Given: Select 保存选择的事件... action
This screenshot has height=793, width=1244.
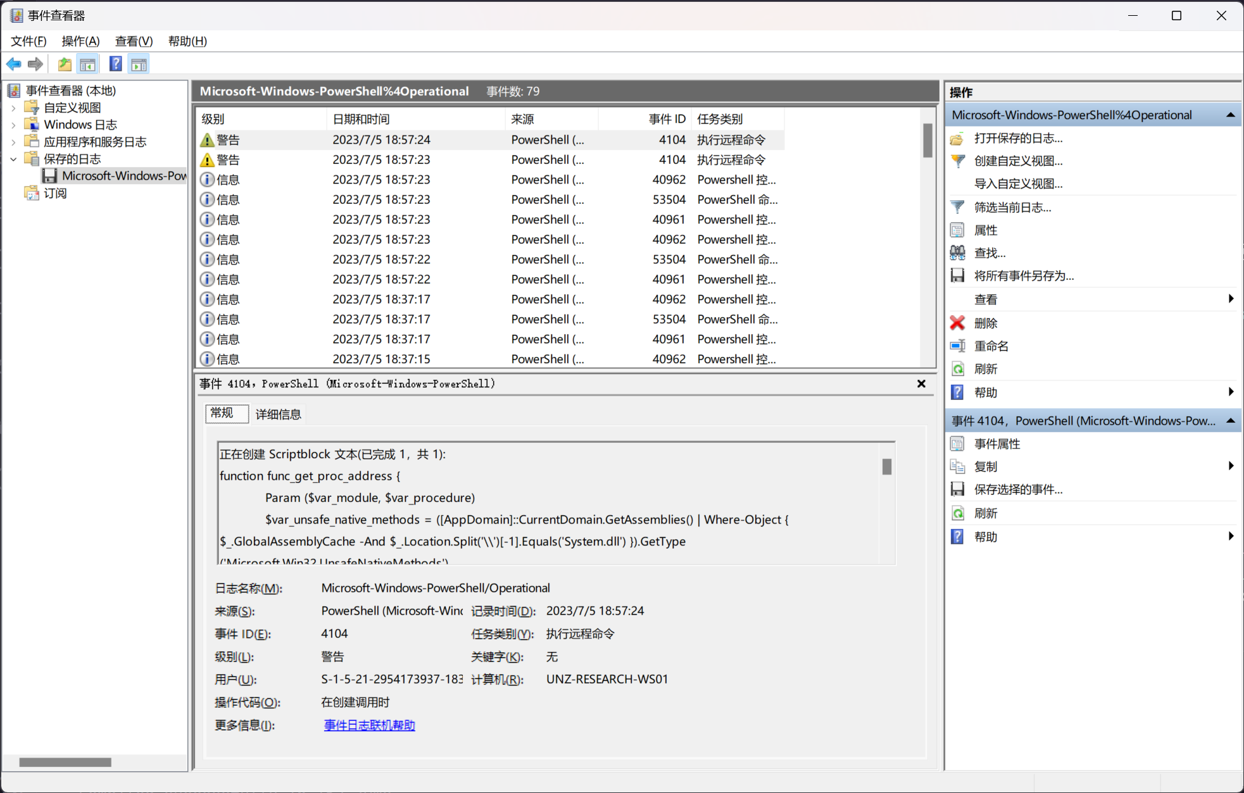Looking at the screenshot, I should (1018, 489).
